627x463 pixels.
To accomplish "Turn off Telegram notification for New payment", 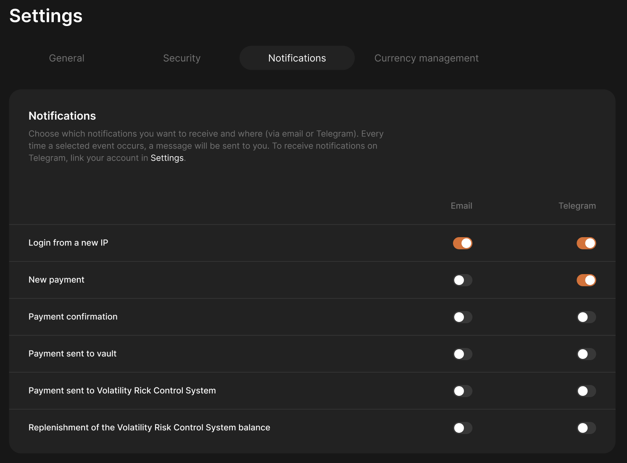I will (586, 280).
